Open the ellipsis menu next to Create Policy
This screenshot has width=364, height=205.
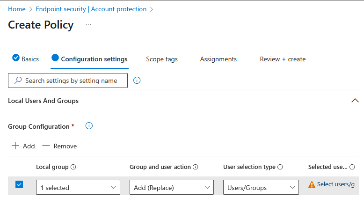coord(88,25)
